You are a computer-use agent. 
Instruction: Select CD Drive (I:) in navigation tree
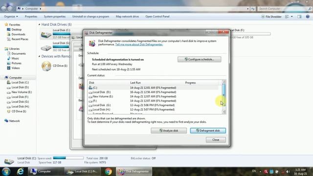(x=19, y=111)
